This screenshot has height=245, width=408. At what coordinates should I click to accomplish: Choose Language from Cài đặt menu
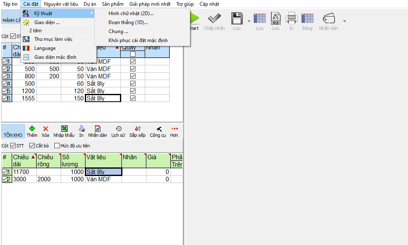[x=45, y=48]
